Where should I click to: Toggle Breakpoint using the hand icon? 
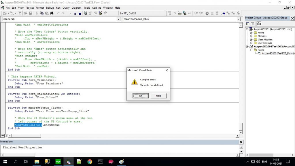(x=207, y=13)
